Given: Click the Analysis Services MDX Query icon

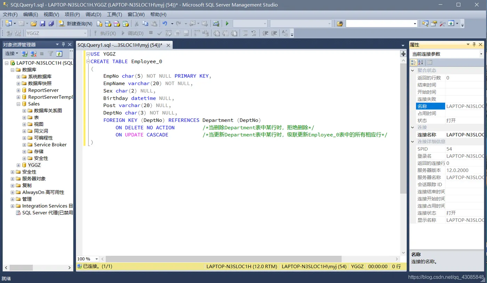Looking at the screenshot, I should pos(108,24).
